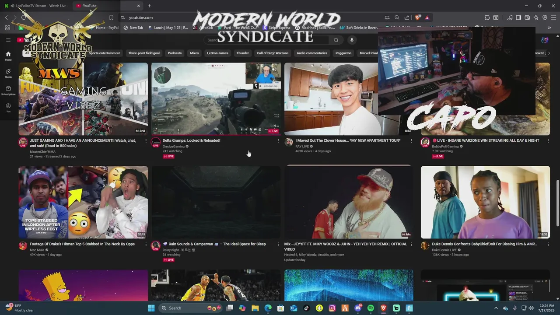Open the DukeDennis LIVE channel link
This screenshot has height=315, width=560.
click(444, 250)
